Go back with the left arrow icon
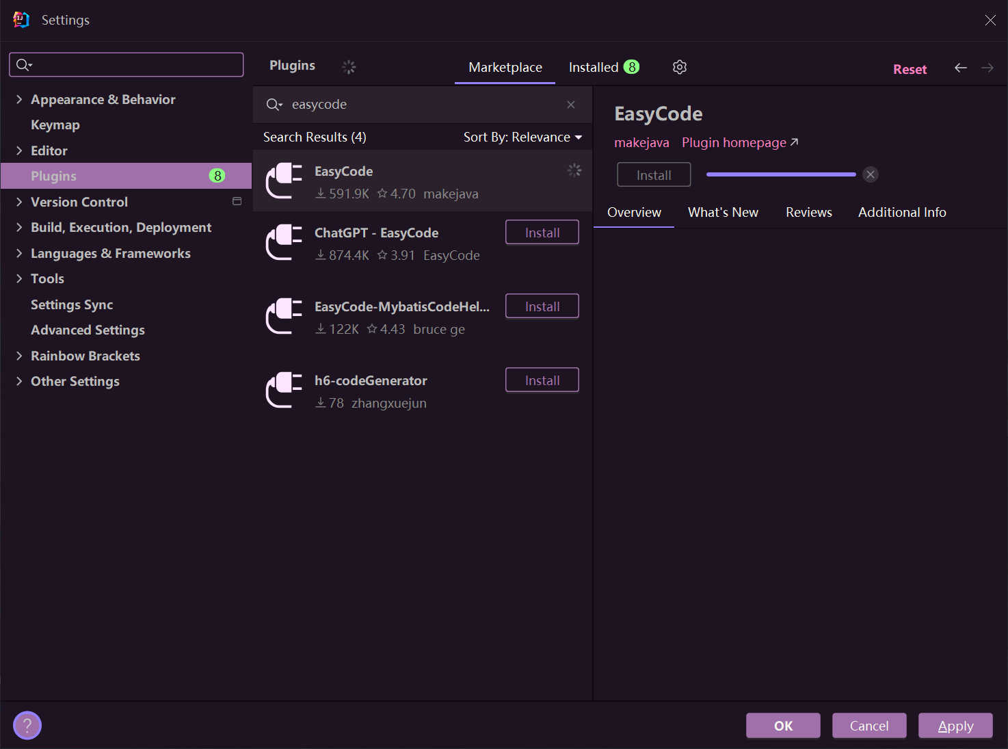 pos(961,68)
